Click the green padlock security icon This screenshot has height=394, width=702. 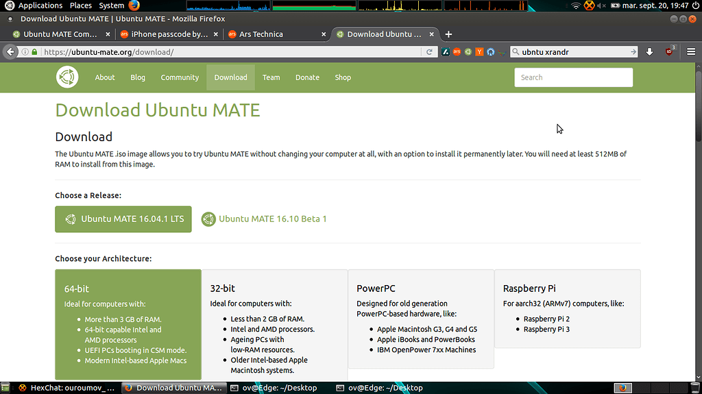34,52
